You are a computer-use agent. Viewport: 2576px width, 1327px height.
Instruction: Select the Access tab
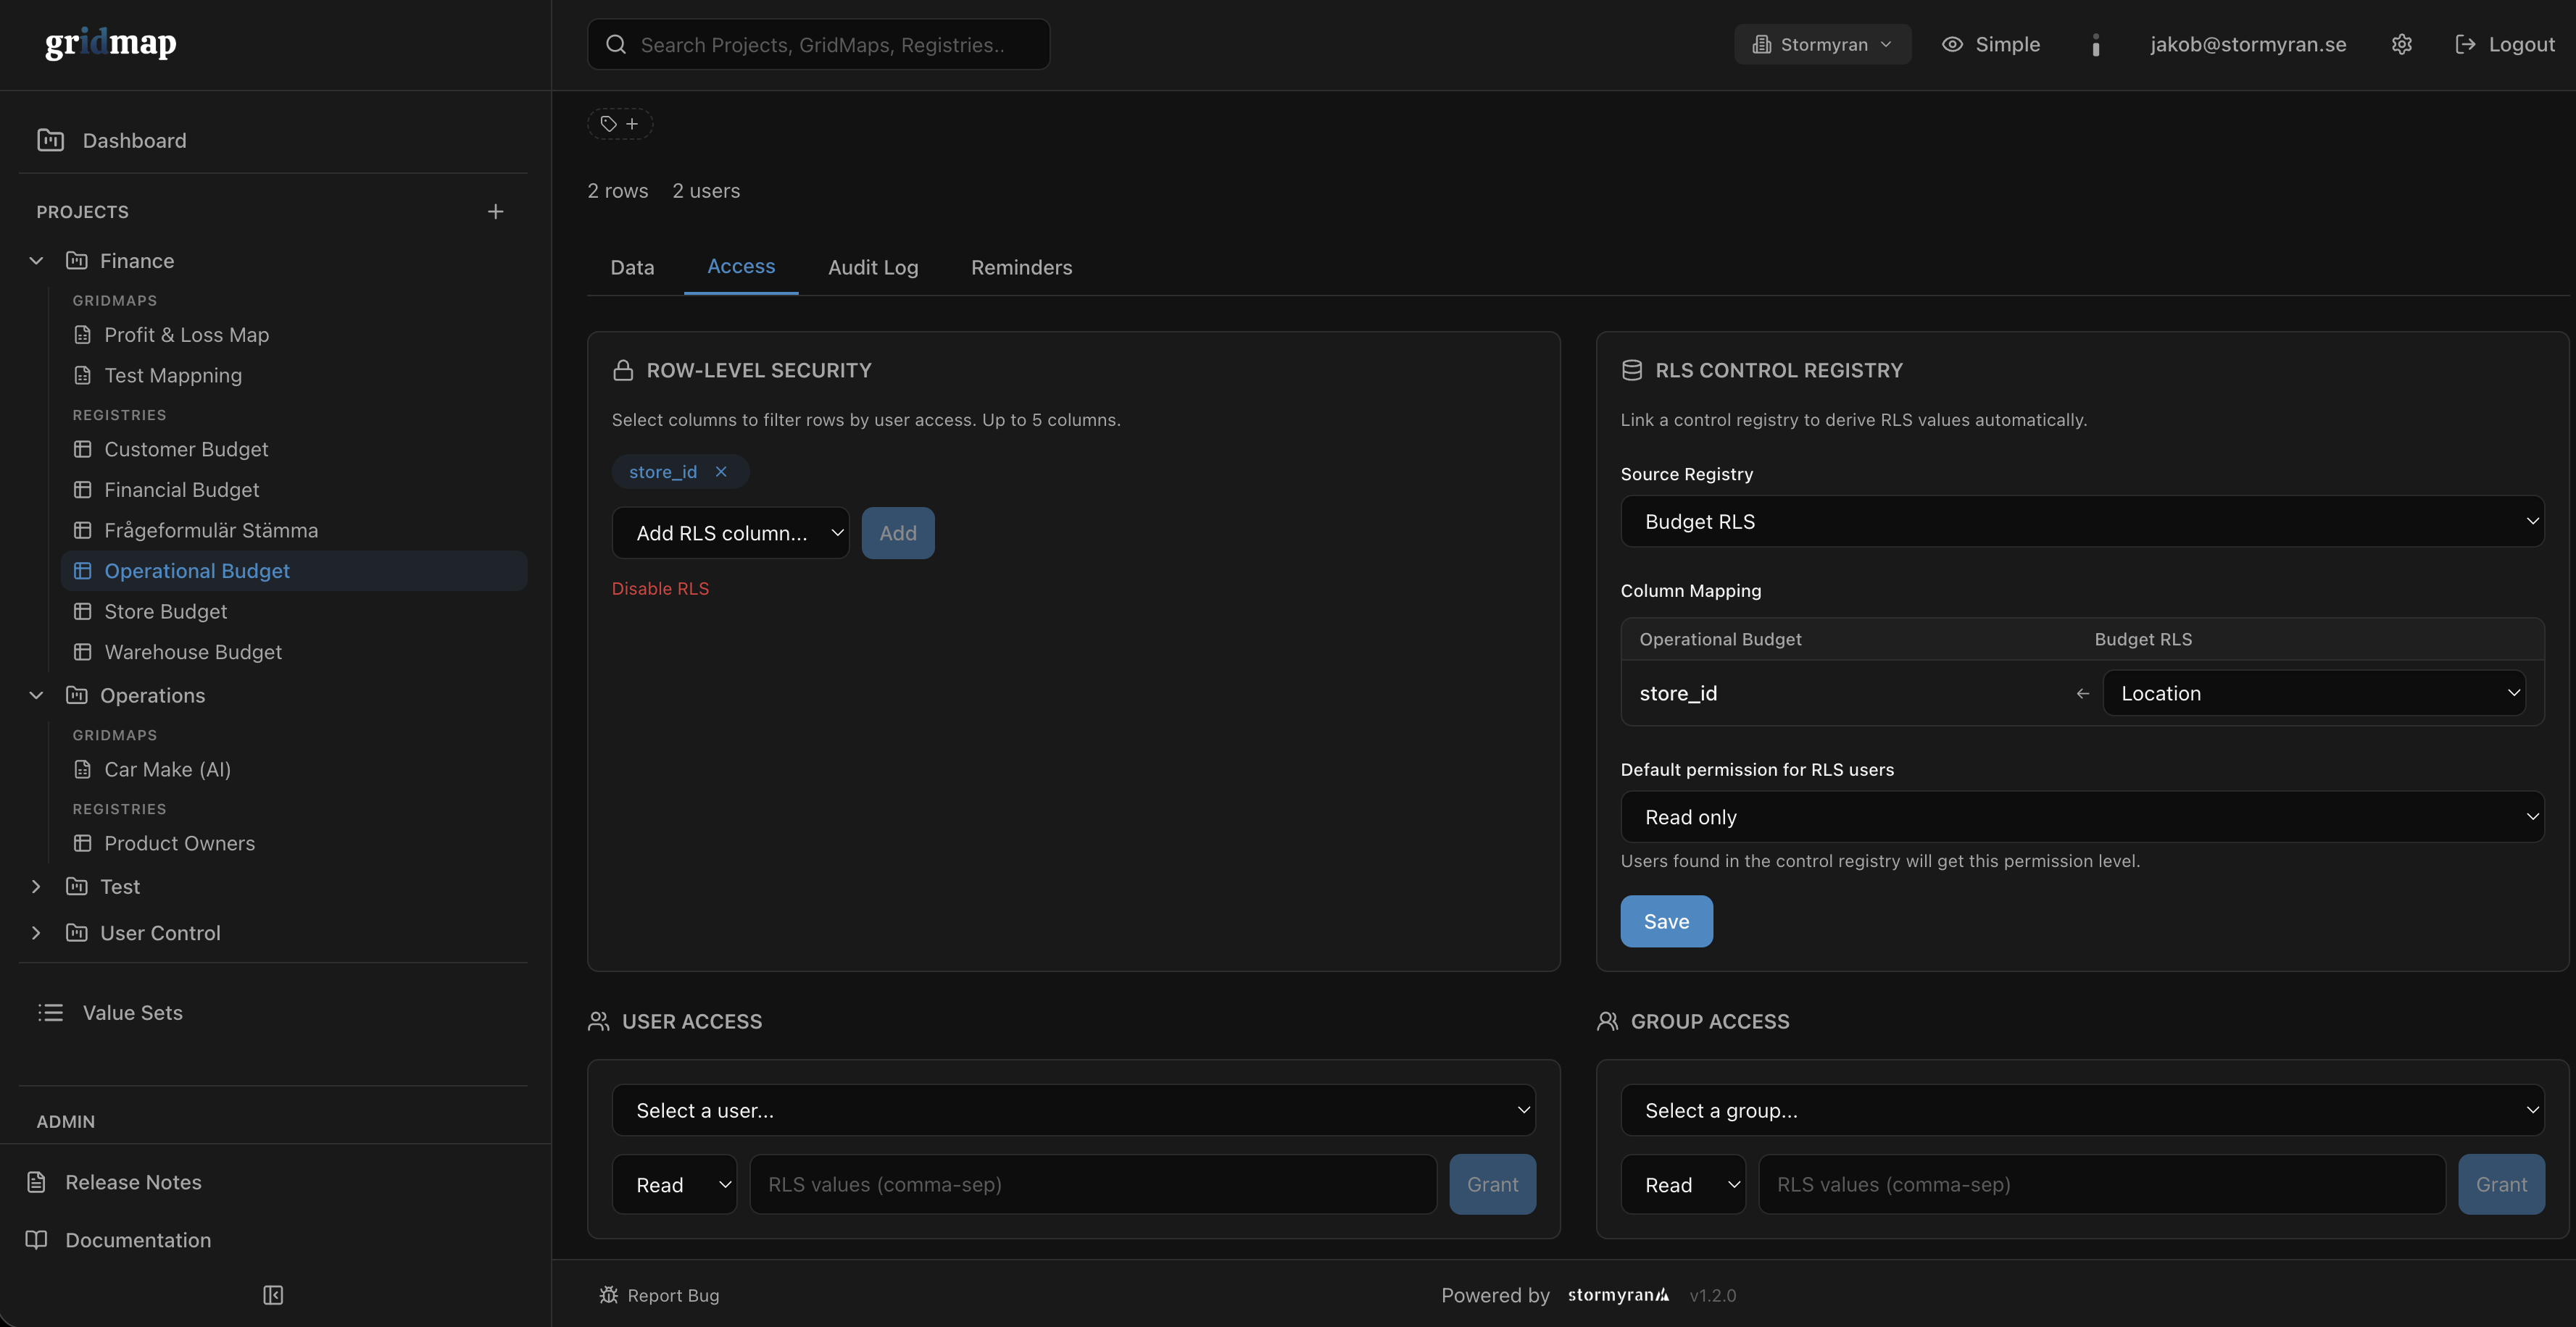tap(741, 266)
